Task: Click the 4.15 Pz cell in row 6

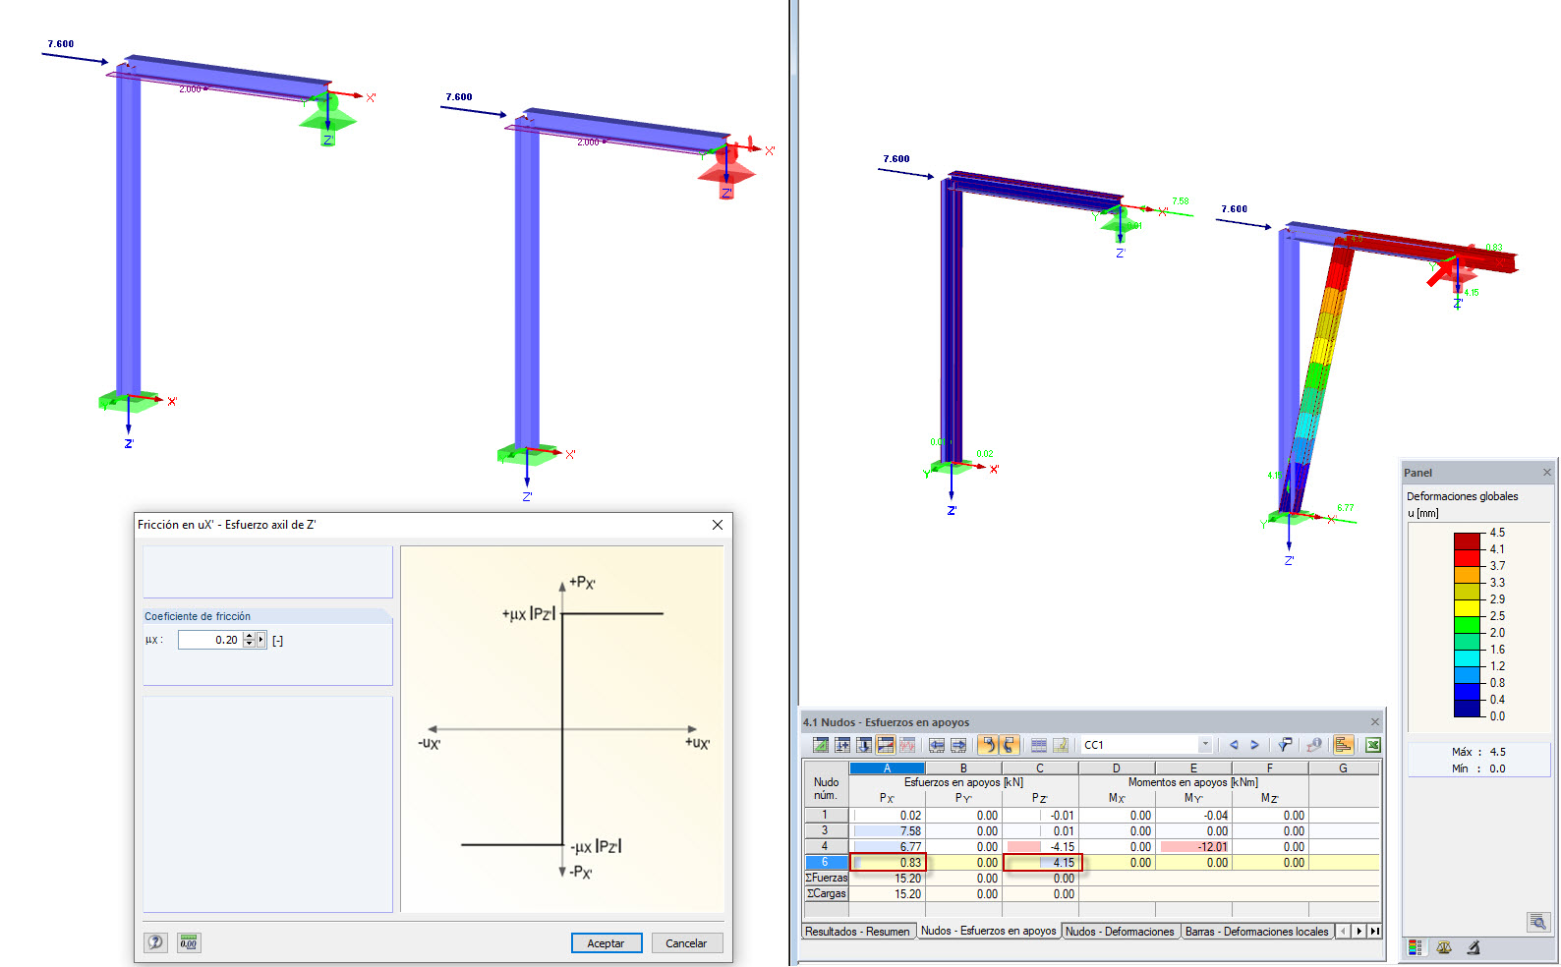Action: tap(1042, 863)
